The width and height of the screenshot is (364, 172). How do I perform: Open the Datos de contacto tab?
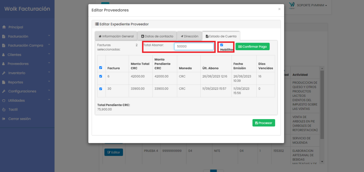pyautogui.click(x=157, y=36)
